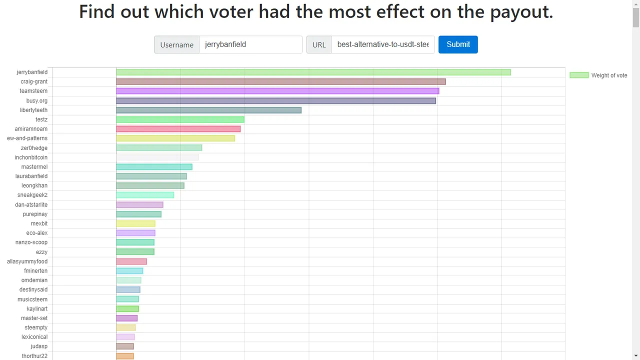
Task: Select the busy.org vote bar
Action: pyautogui.click(x=276, y=100)
